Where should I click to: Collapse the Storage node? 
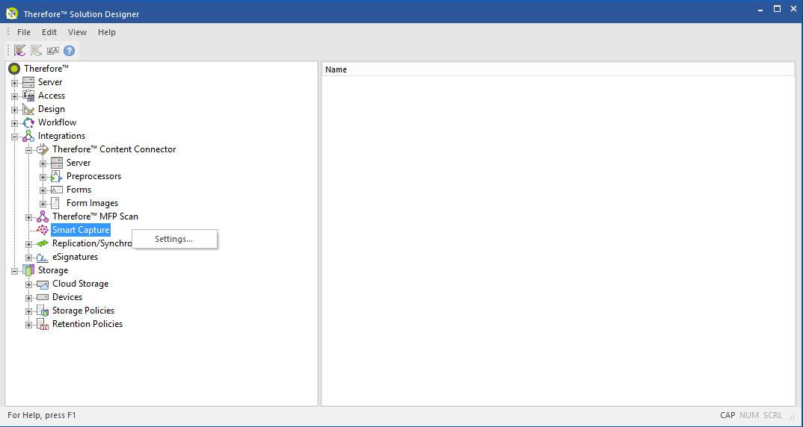[x=14, y=271]
